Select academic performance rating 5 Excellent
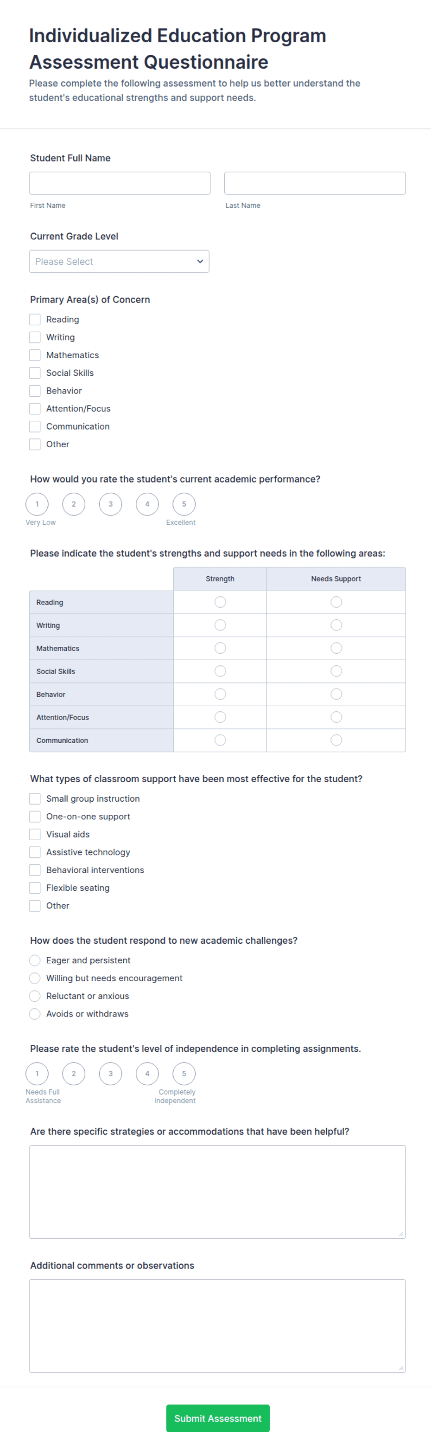431x1455 pixels. tap(184, 504)
